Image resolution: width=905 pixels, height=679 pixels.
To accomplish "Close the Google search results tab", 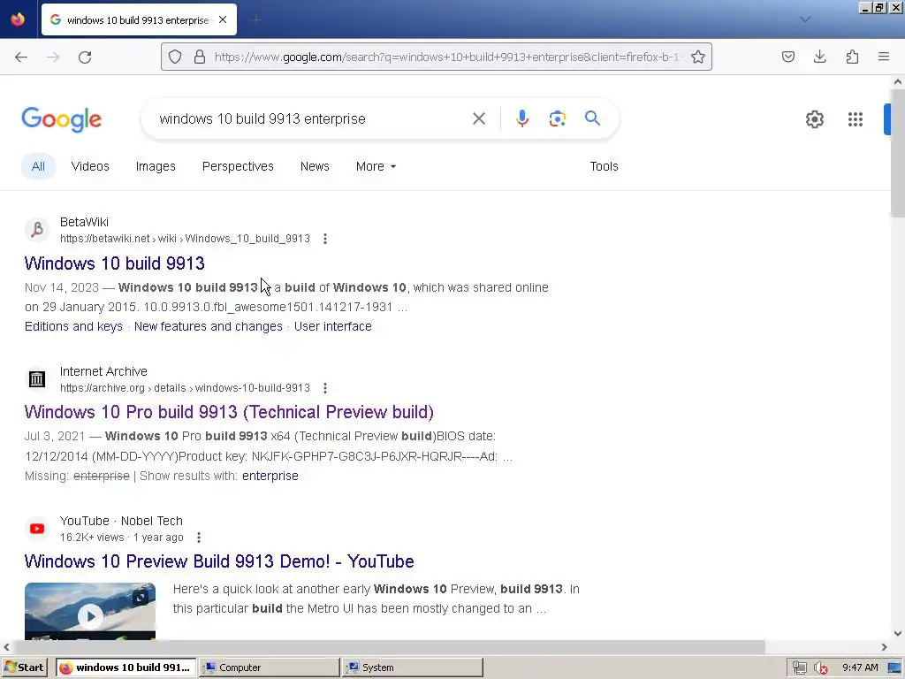I will click(x=223, y=19).
